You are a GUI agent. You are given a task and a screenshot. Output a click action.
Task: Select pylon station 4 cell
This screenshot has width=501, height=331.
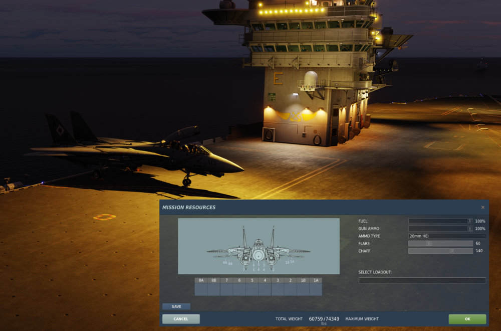coord(265,288)
